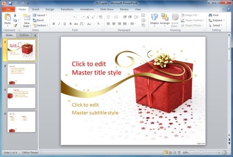This screenshot has width=233, height=157.
Task: Switch to the Animations ribbon tab
Action: (x=87, y=9)
